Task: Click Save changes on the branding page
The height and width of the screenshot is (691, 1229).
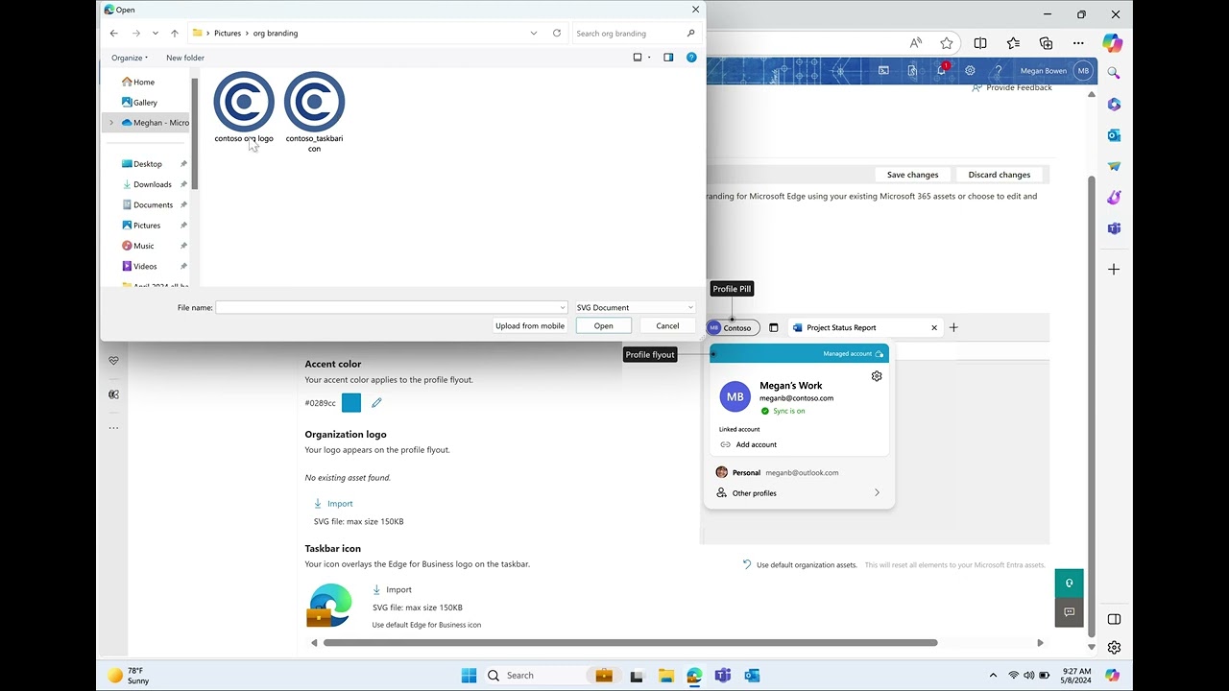Action: [912, 175]
